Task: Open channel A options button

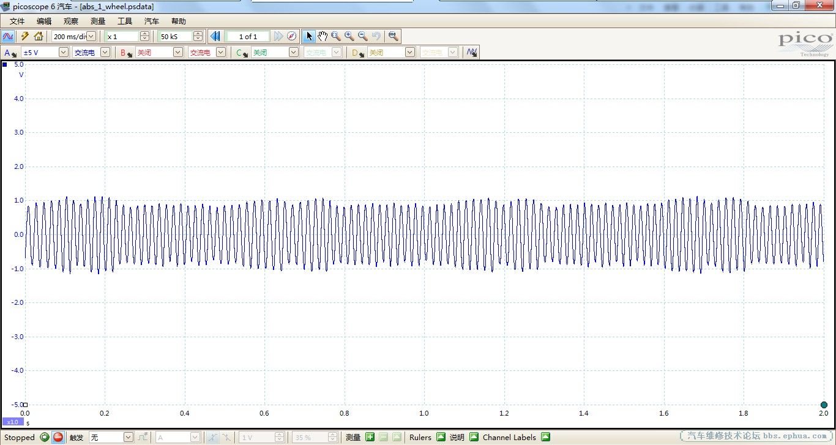Action: [x=10, y=53]
